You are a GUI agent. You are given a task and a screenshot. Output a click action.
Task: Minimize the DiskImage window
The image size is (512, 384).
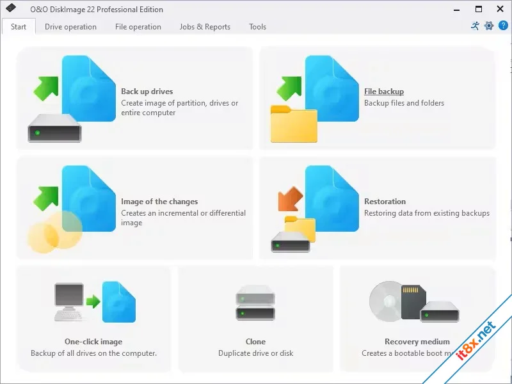457,10
